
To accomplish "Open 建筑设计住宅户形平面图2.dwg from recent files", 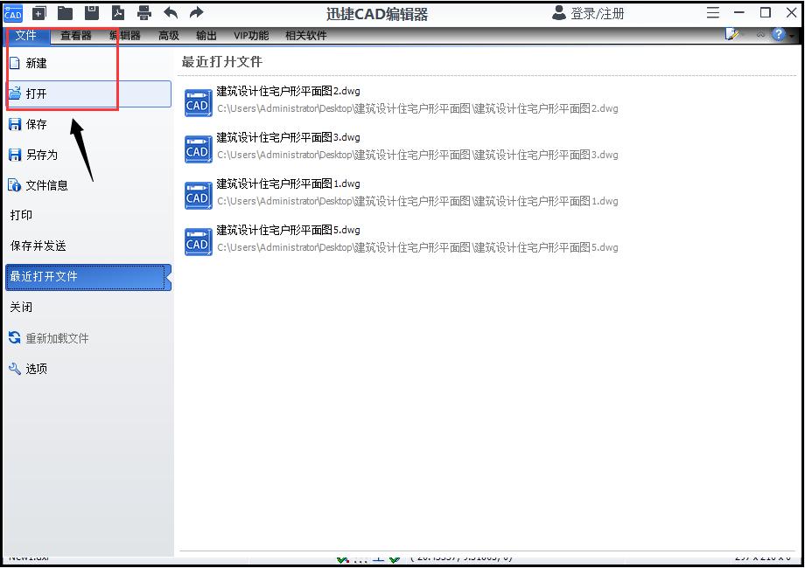I will coord(289,91).
